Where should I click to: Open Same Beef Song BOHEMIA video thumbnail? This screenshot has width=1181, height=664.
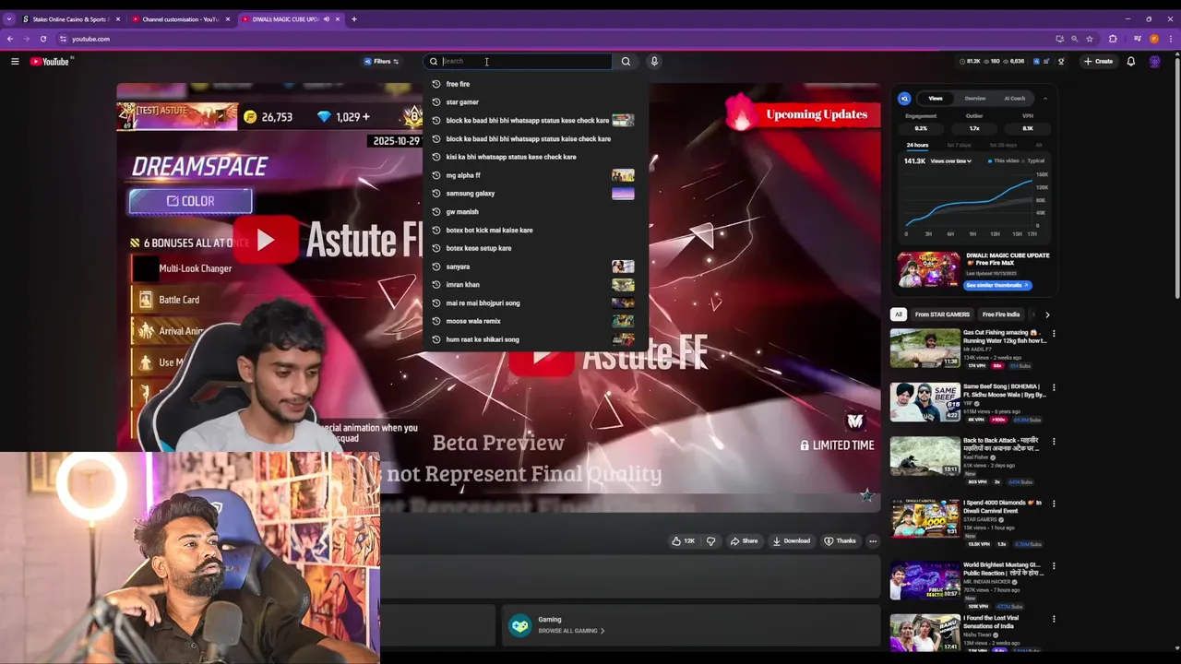click(x=925, y=402)
